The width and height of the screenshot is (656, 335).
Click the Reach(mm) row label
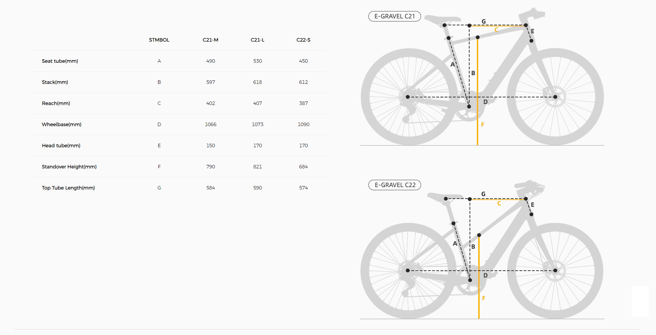[x=56, y=103]
